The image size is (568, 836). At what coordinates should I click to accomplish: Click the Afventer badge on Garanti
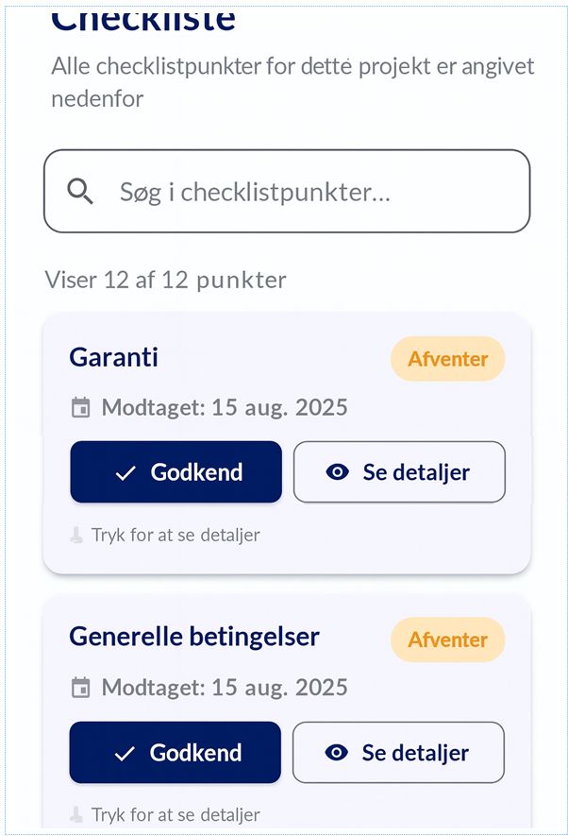point(447,359)
